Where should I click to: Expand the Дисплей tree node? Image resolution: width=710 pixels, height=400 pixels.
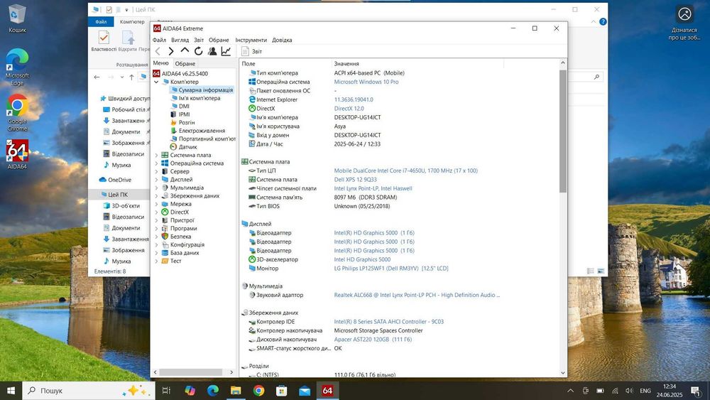pyautogui.click(x=156, y=179)
